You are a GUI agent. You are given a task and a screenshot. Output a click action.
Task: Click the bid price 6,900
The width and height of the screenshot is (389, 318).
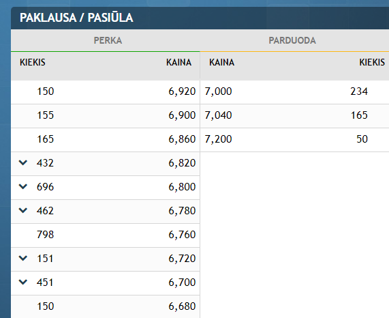[x=182, y=115]
